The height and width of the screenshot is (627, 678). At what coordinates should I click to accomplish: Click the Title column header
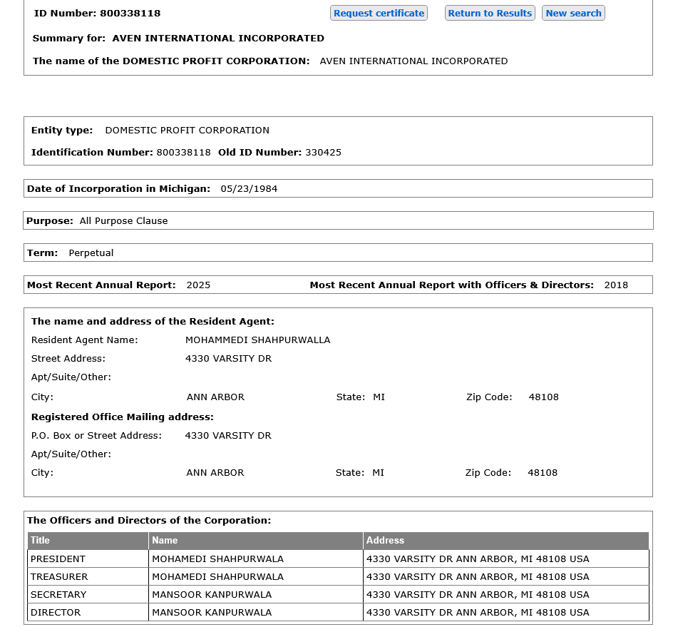(x=88, y=541)
